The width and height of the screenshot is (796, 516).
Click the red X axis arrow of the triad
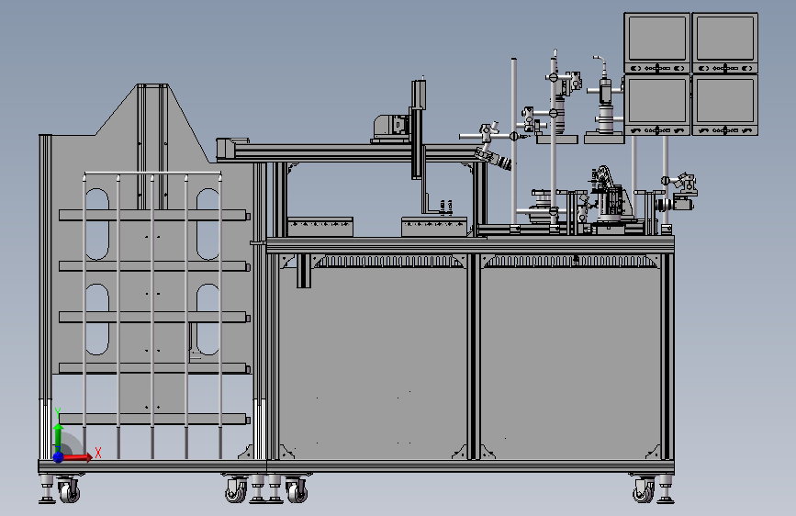[77, 457]
